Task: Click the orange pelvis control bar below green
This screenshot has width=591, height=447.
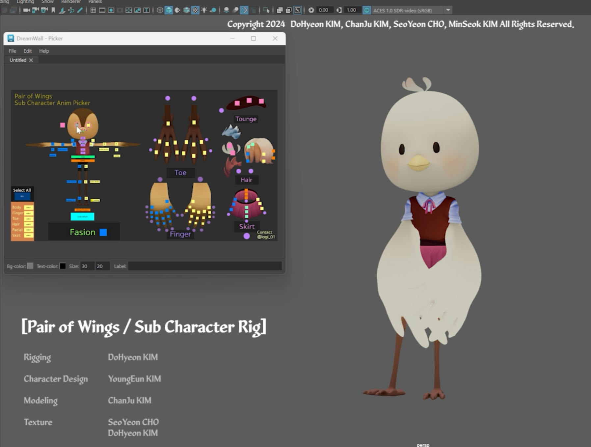Action: tap(83, 161)
